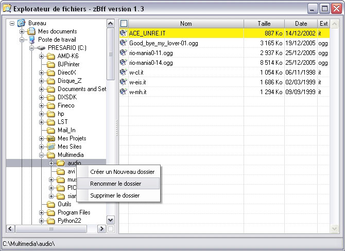The image size is (345, 251).
Task: Click the Fineco folder icon
Action: coord(51,105)
